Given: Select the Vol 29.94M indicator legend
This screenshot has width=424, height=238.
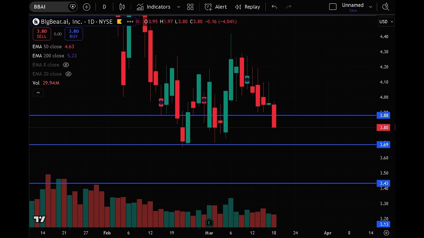Looking at the screenshot, I should (46, 83).
